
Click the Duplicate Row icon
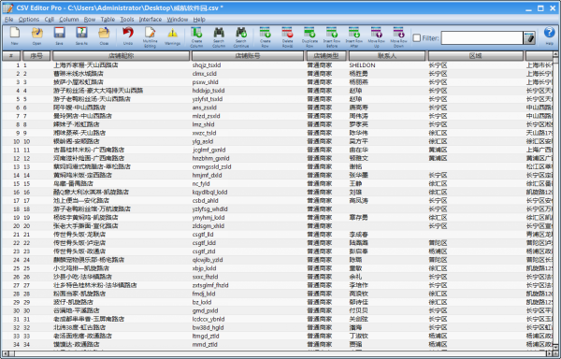click(x=309, y=36)
